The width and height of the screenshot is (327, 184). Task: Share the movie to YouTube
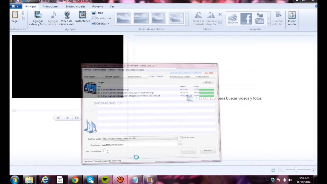(260, 18)
